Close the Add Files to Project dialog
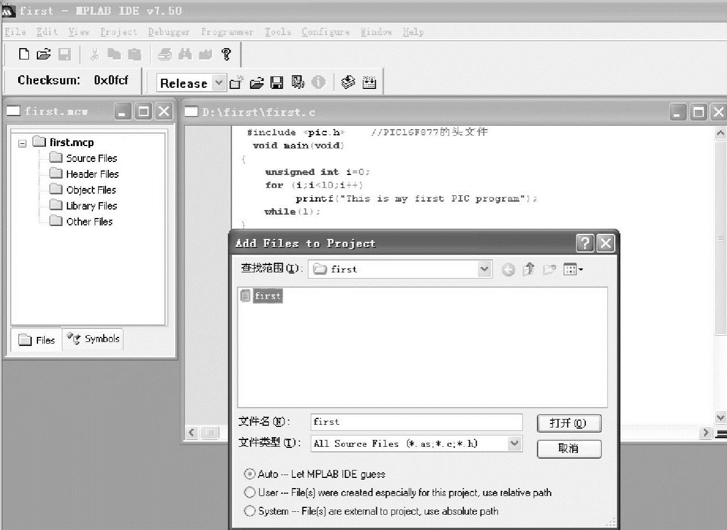Screen dimensions: 727x530 [606, 243]
